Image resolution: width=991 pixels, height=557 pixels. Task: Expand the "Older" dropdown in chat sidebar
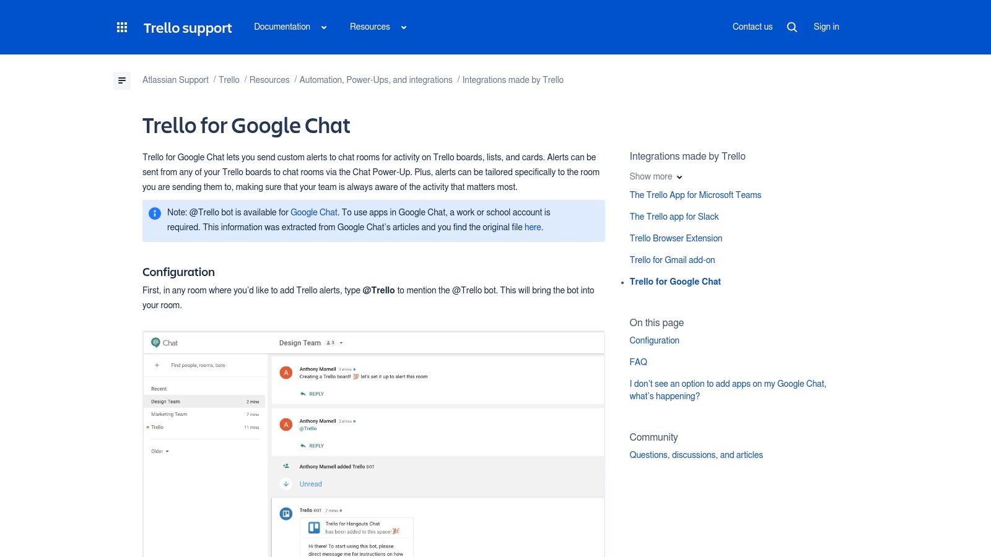pos(160,451)
